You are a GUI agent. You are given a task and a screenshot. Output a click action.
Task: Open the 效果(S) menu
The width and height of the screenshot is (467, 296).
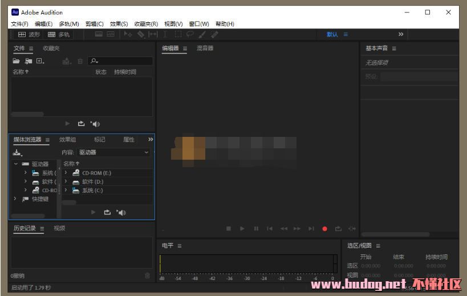[119, 24]
